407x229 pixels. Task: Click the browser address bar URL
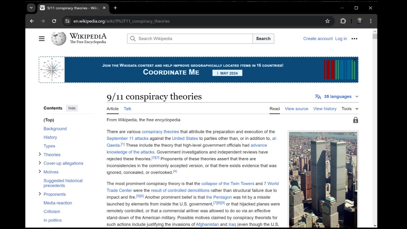click(x=121, y=21)
